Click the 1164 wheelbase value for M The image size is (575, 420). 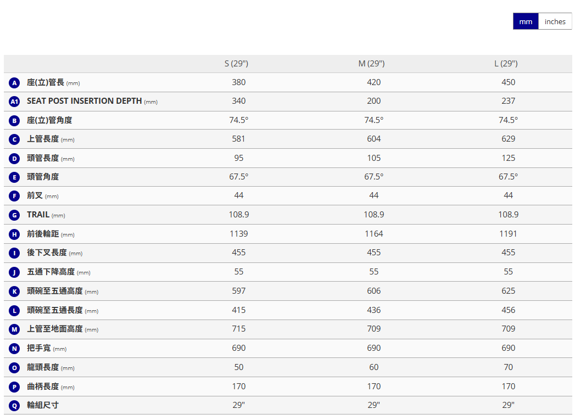[374, 234]
